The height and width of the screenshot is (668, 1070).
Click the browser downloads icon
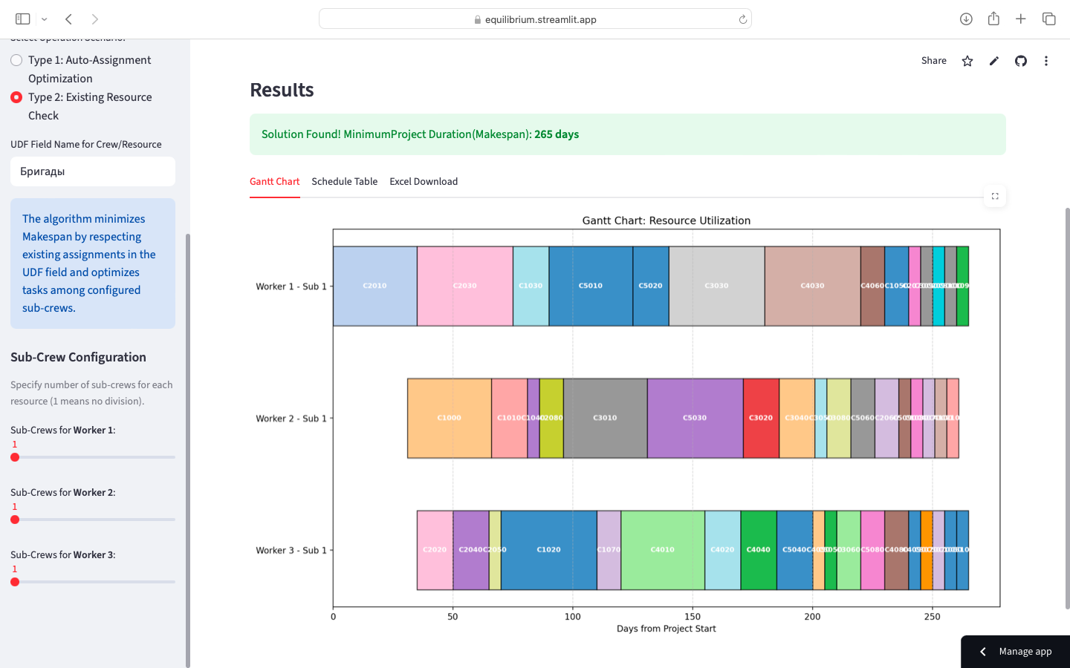click(x=966, y=19)
